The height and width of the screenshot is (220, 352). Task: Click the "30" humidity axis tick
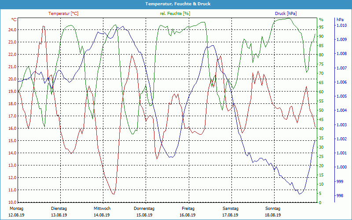point(322,147)
